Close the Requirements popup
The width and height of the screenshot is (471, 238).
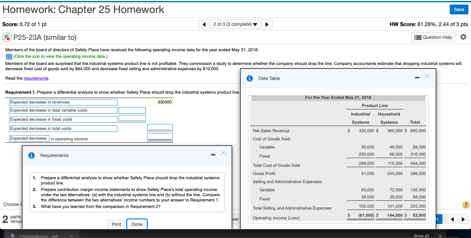point(223,153)
